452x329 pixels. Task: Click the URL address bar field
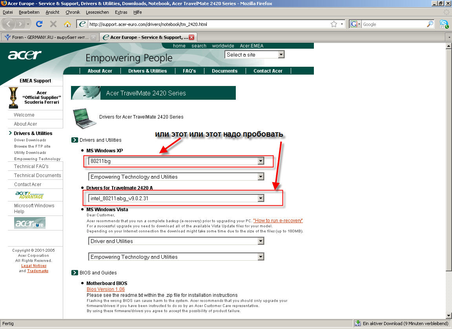tap(208, 24)
